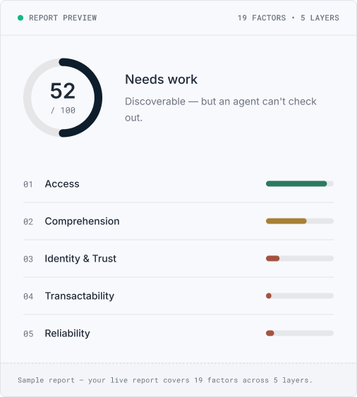Click the green status dot beside Report Preview
357x397 pixels.
point(20,18)
